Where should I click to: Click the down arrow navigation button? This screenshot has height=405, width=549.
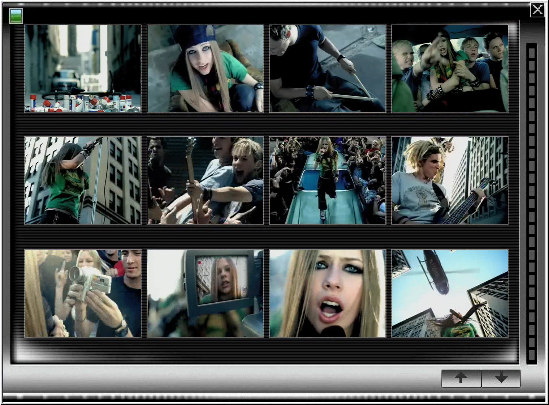(x=501, y=378)
